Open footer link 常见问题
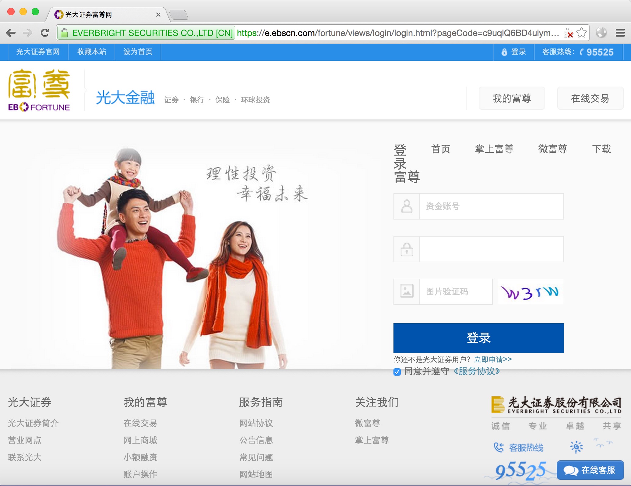Screen dimensions: 631x486 256,457
